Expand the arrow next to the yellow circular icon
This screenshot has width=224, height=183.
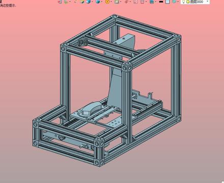(111, 2)
